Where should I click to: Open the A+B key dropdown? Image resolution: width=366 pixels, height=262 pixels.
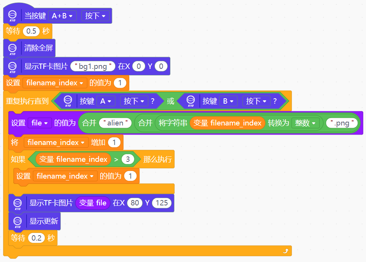point(62,16)
